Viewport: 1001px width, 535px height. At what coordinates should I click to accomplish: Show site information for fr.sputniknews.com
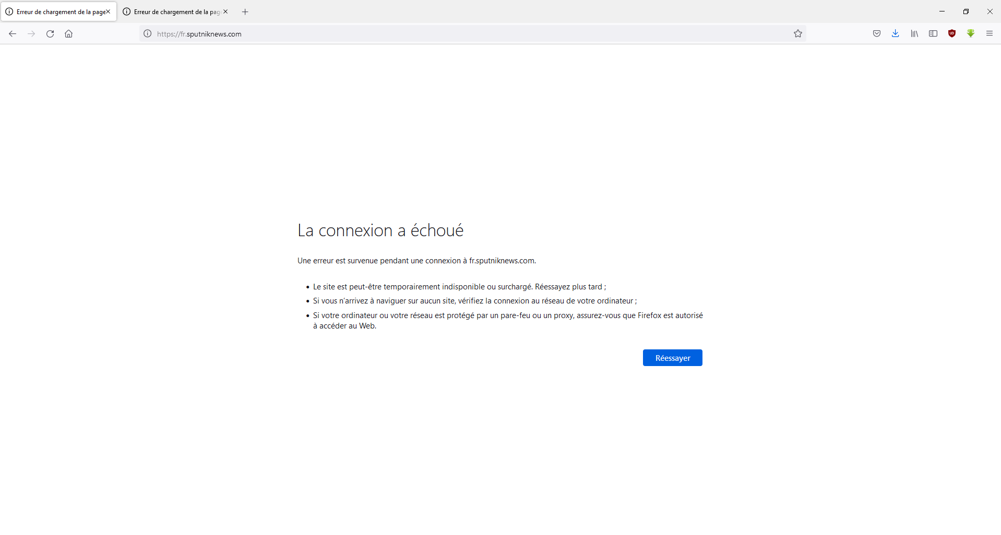click(x=148, y=34)
